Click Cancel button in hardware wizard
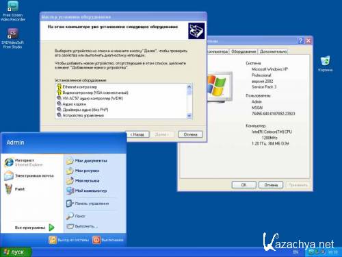The height and width of the screenshot is (257, 342). pyautogui.click(x=190, y=134)
